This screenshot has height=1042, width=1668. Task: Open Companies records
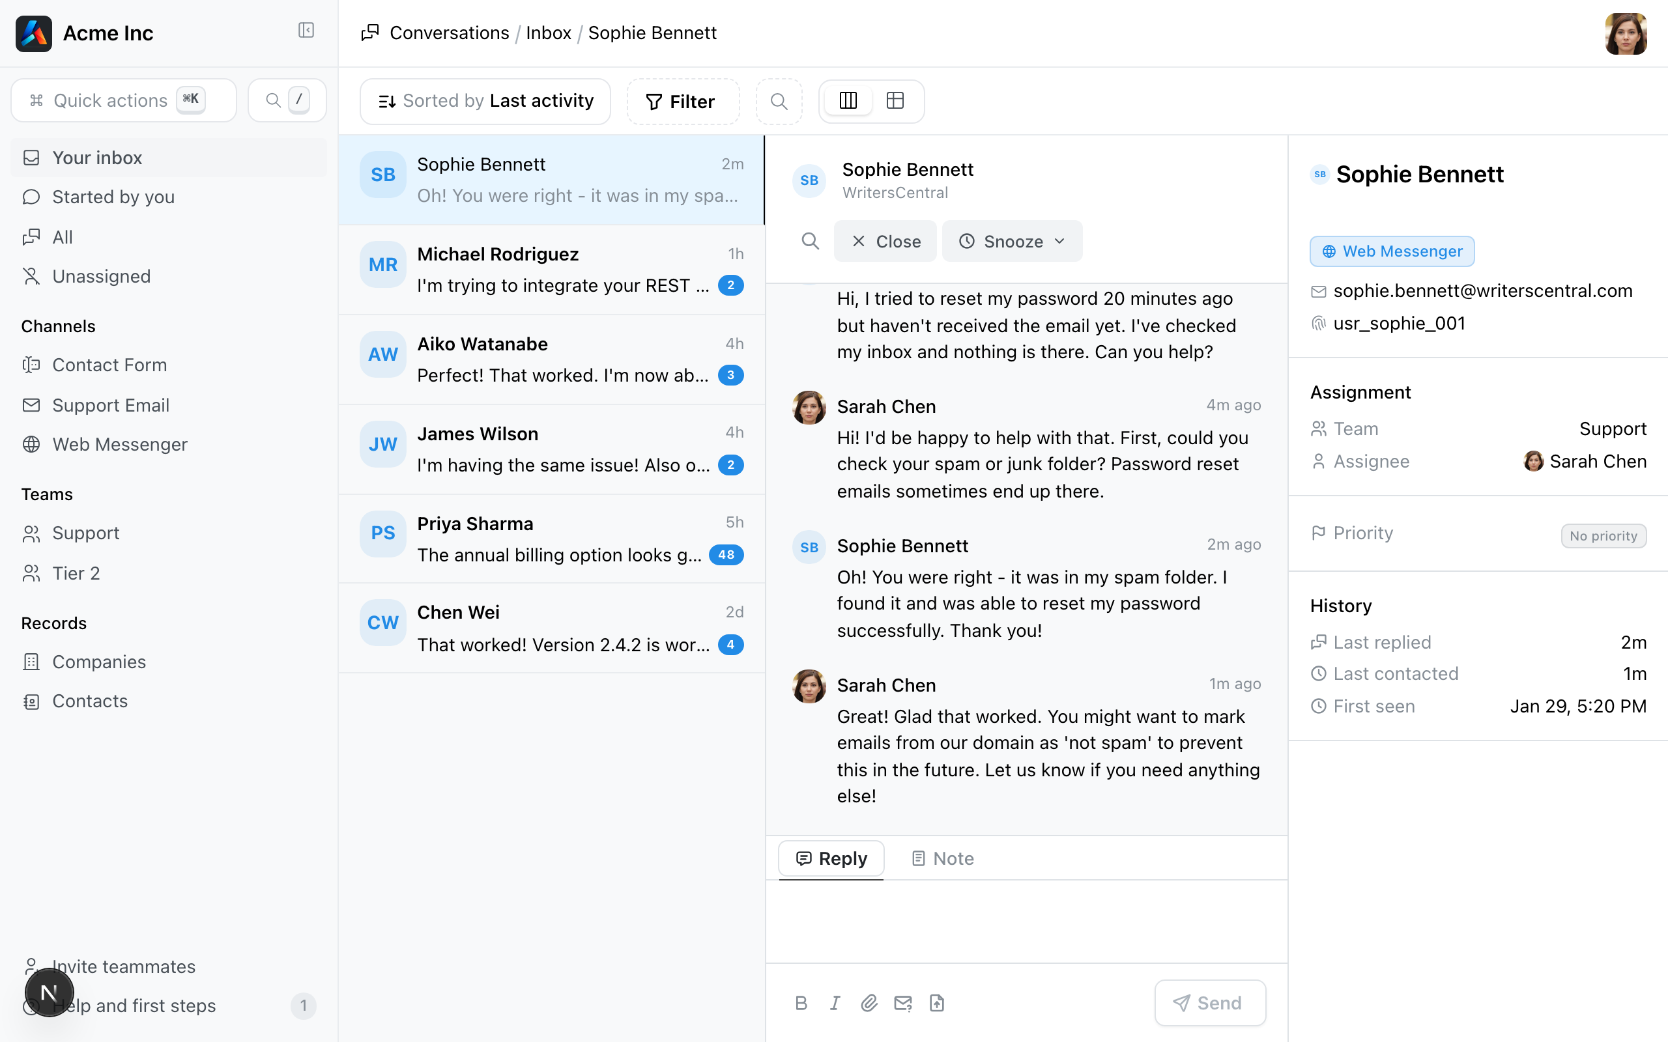tap(169, 662)
